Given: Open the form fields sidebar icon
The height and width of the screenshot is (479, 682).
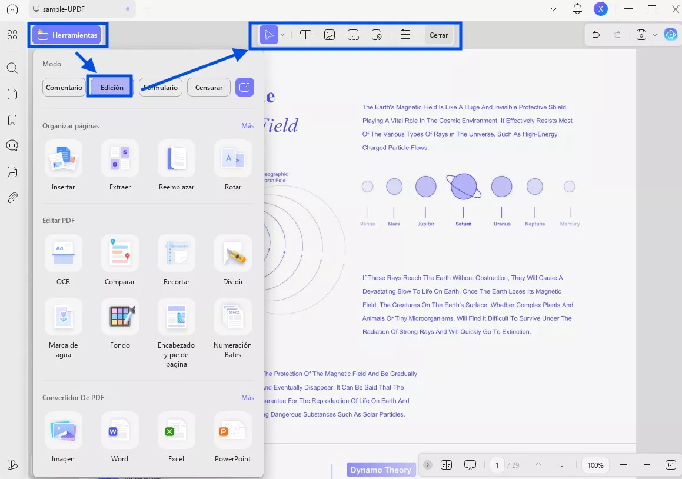Looking at the screenshot, I should coord(12,172).
